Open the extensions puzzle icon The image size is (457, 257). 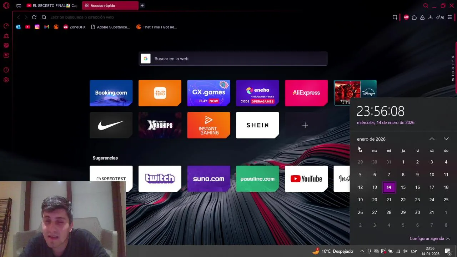point(415,17)
